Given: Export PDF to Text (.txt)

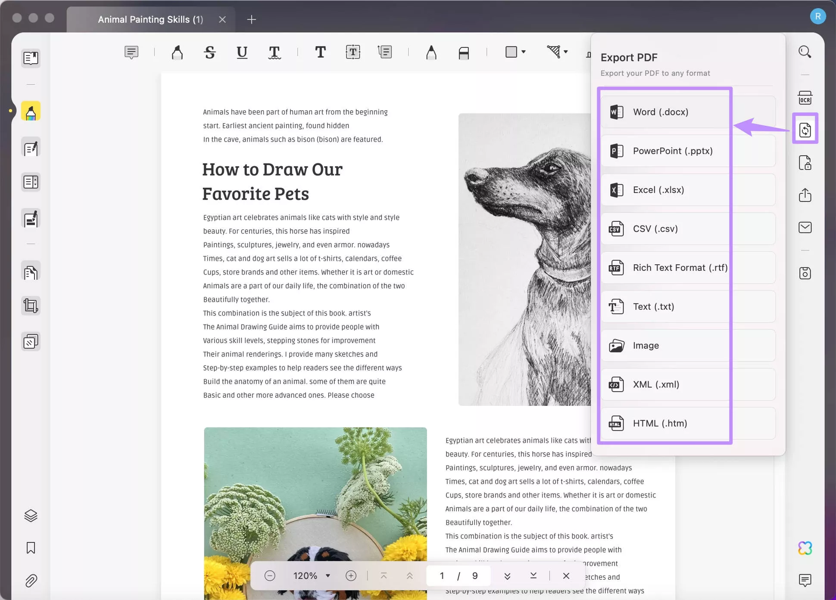Looking at the screenshot, I should tap(688, 306).
